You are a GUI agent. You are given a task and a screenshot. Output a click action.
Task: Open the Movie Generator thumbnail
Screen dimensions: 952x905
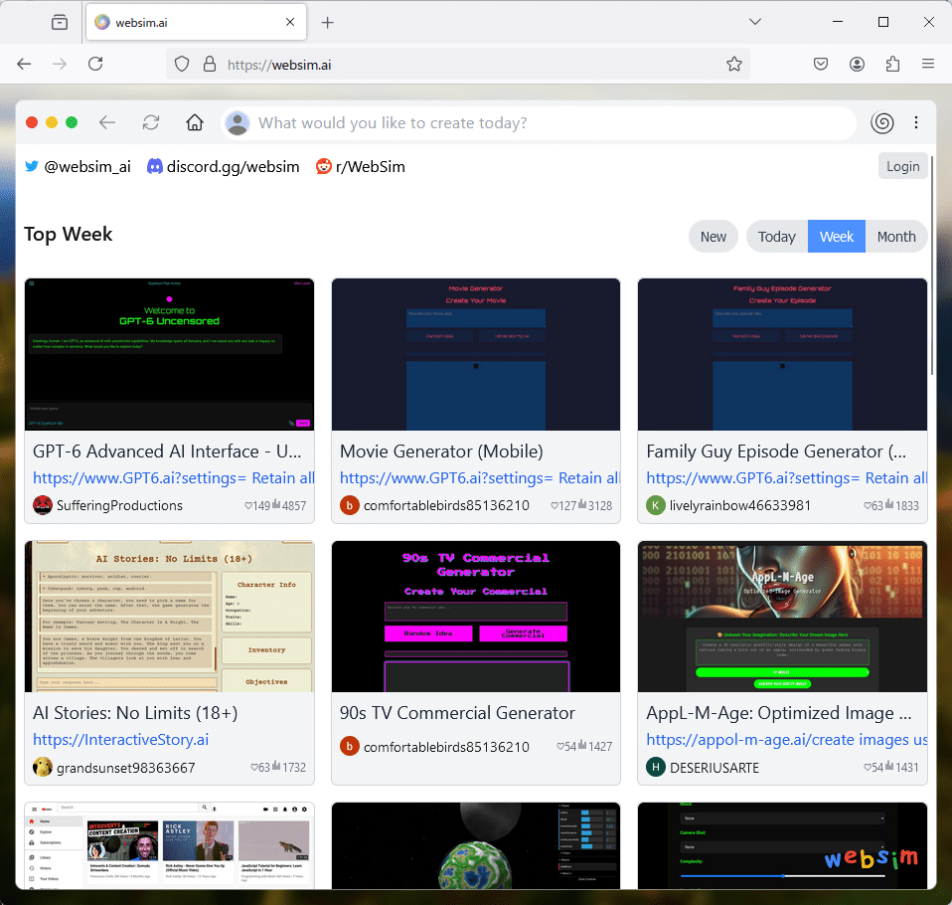(x=476, y=354)
